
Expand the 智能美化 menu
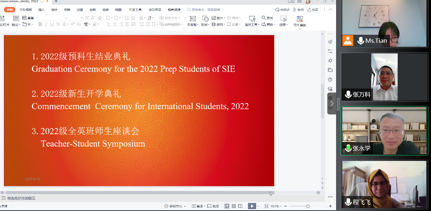coord(174,206)
